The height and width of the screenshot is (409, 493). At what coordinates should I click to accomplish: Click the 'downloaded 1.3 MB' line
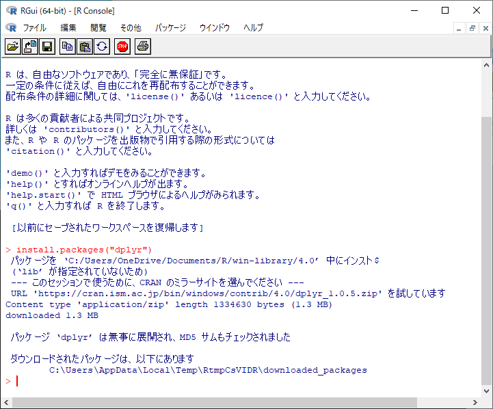click(52, 315)
